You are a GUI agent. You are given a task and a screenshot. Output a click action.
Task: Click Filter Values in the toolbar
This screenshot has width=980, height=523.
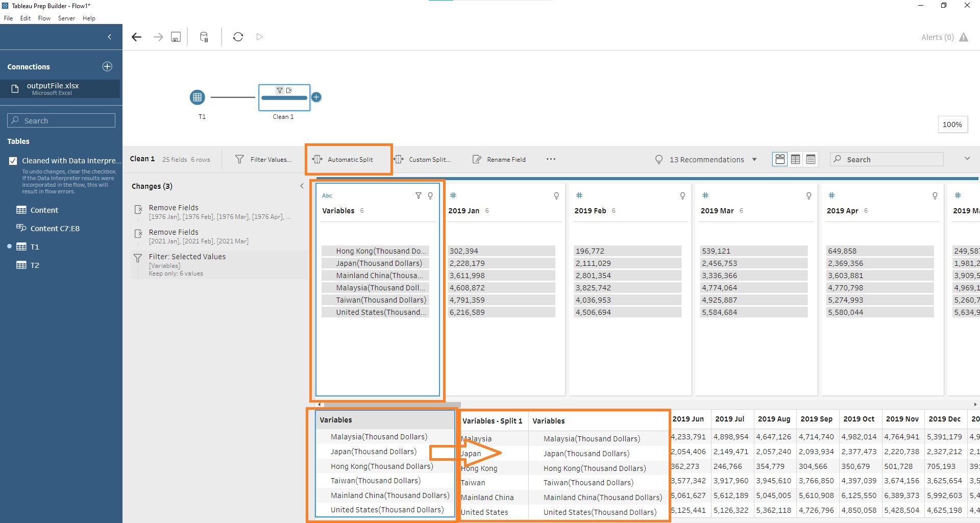click(263, 159)
